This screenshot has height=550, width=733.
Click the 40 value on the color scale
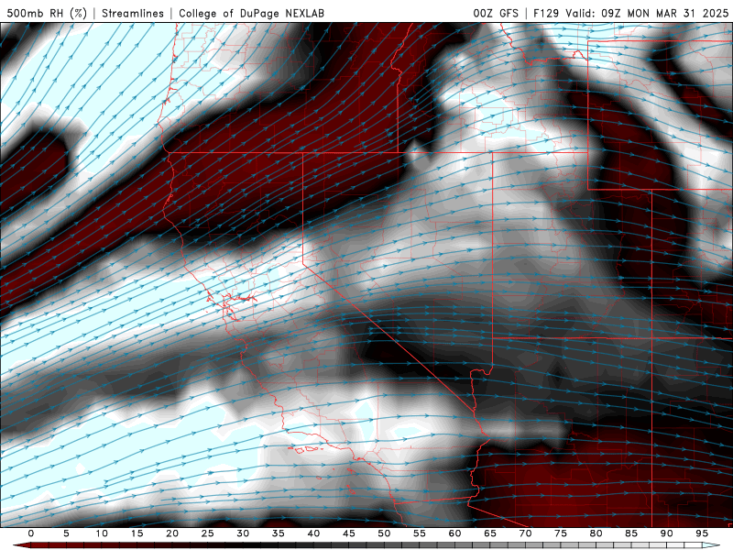click(x=313, y=533)
